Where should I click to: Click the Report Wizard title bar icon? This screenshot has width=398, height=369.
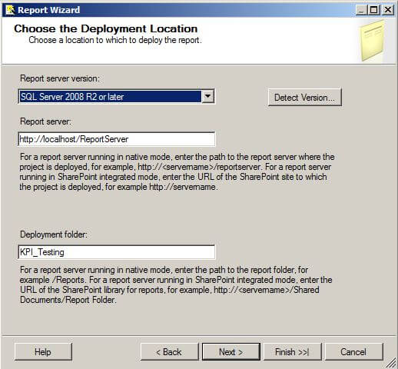(10, 10)
